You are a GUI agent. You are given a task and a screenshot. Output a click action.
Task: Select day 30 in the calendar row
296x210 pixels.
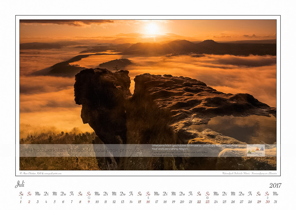pos(267,202)
